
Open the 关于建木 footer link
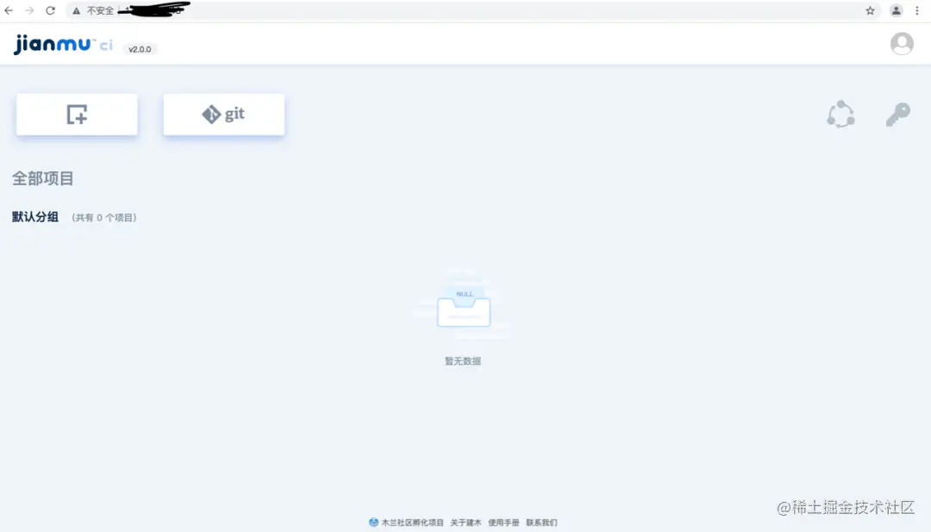(x=465, y=523)
